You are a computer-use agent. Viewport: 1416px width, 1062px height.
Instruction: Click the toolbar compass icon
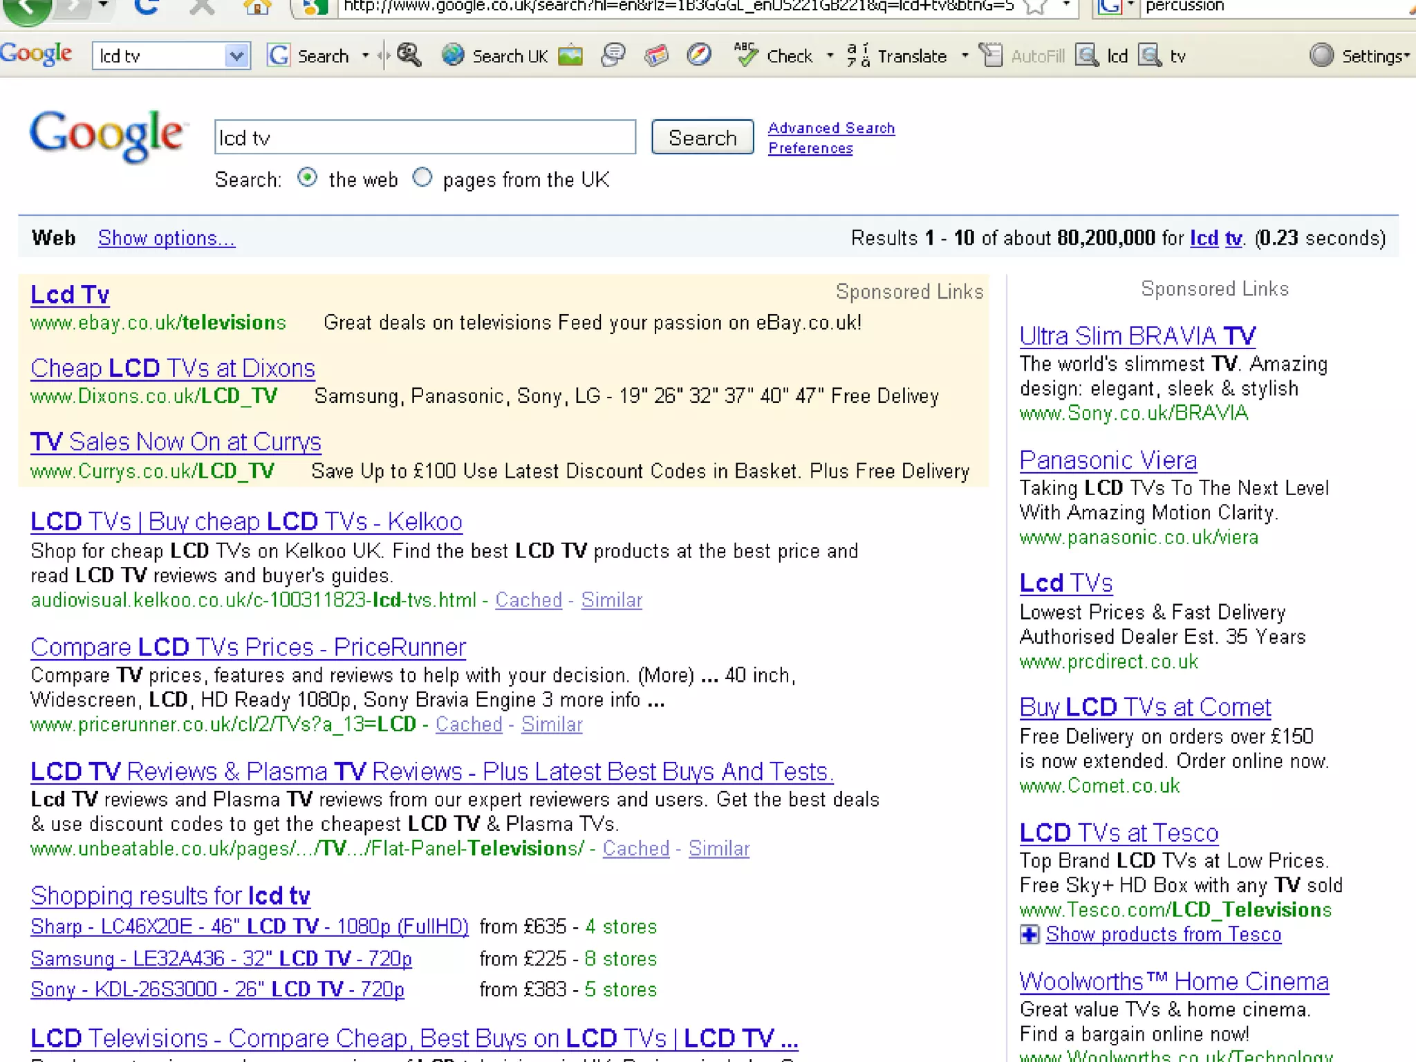click(699, 55)
